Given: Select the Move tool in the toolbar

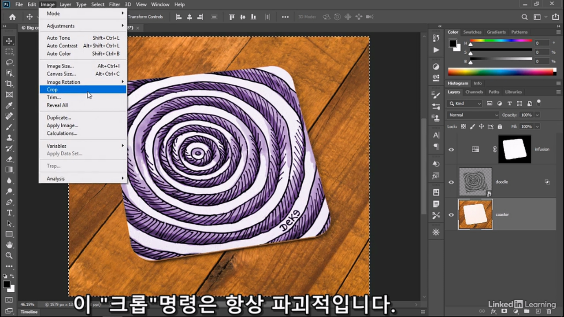Looking at the screenshot, I should coord(9,41).
